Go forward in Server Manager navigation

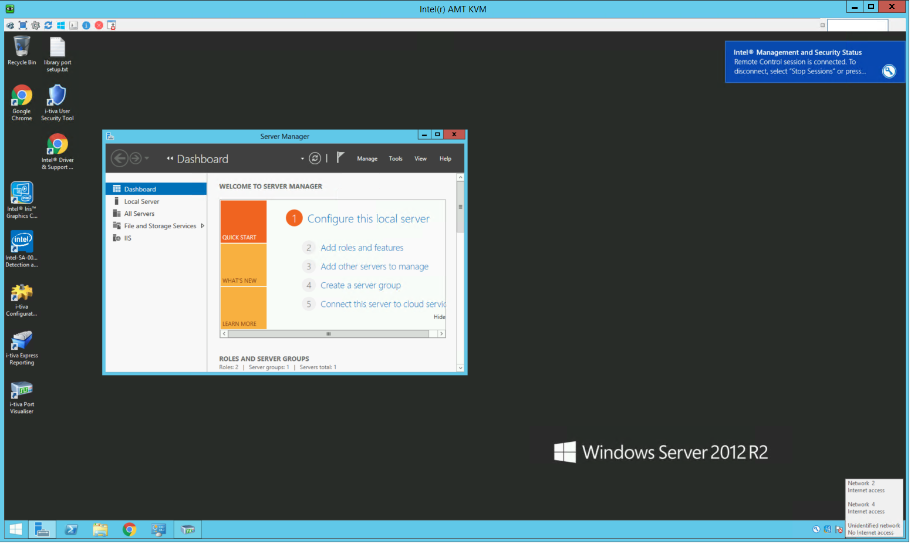[x=136, y=158]
